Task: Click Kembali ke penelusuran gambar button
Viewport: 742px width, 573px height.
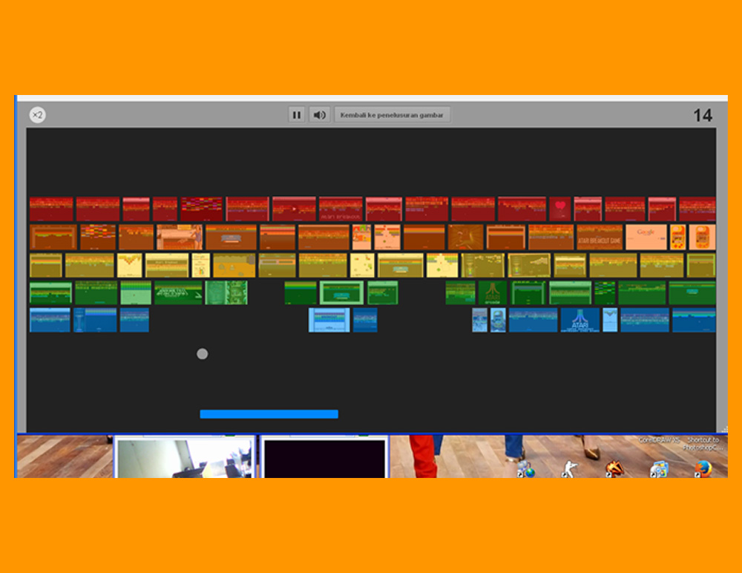Action: click(392, 115)
